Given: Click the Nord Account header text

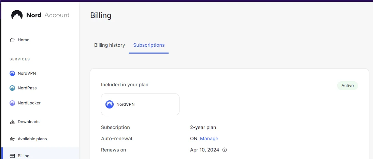Looking at the screenshot, I should point(48,15).
